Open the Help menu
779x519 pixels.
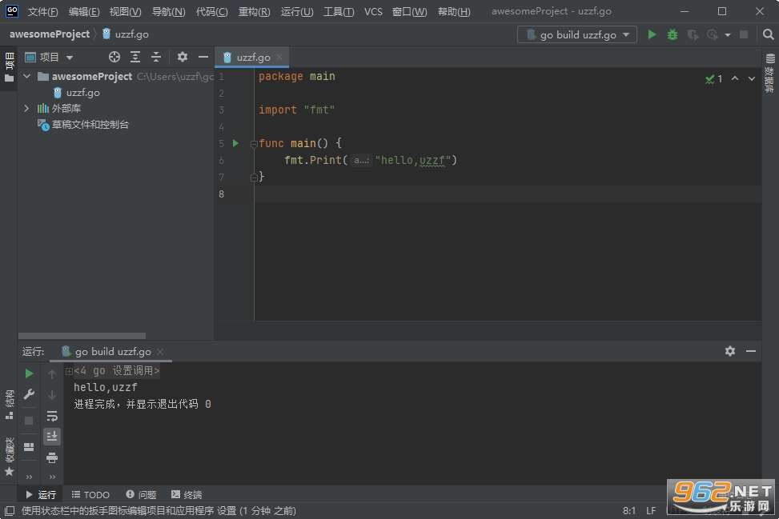454,11
